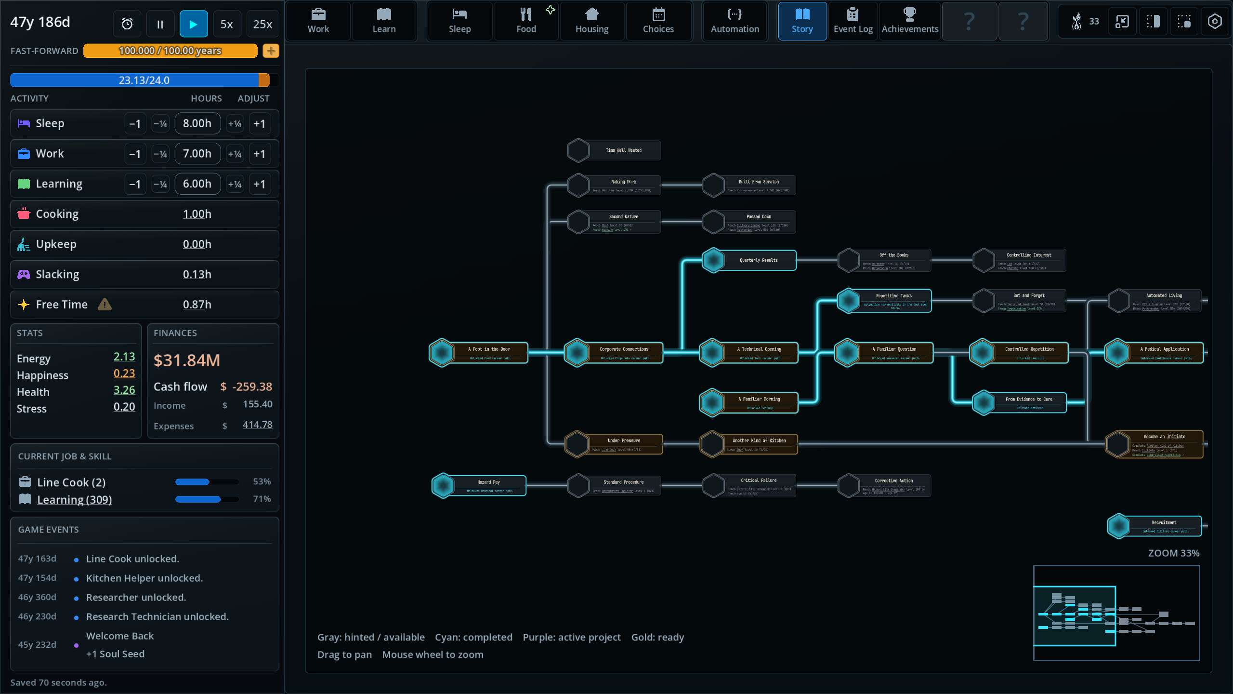Open the Housing tab
1233x694 pixels.
tap(592, 21)
